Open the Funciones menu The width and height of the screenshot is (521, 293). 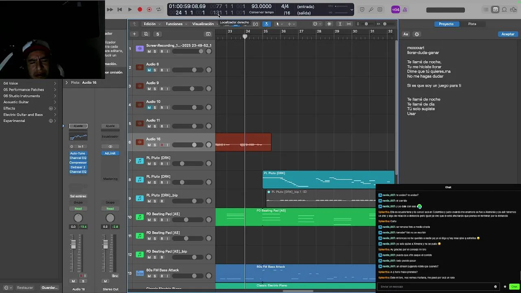coord(176,24)
